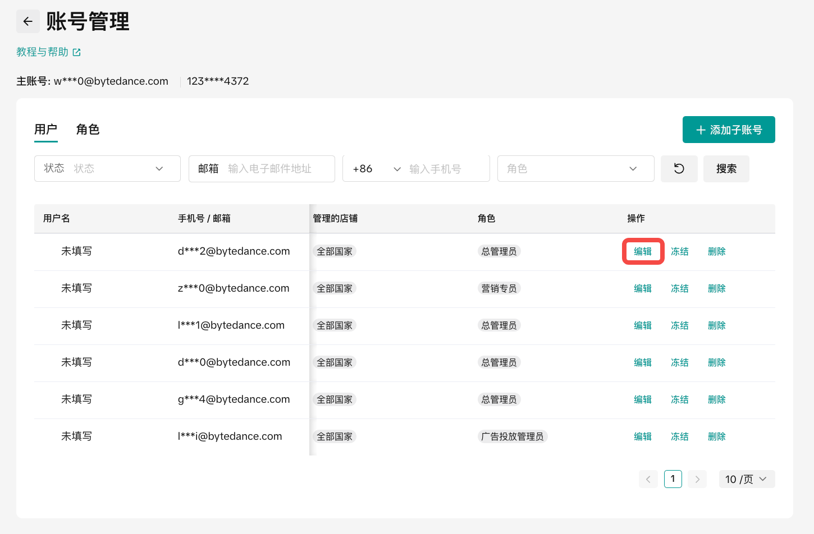Switch to the 角色 tab
Screen dimensions: 814x534
pos(88,130)
